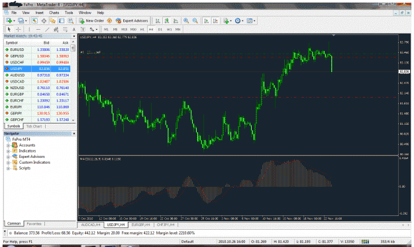Click Default profile in status bar

pyautogui.click(x=187, y=242)
